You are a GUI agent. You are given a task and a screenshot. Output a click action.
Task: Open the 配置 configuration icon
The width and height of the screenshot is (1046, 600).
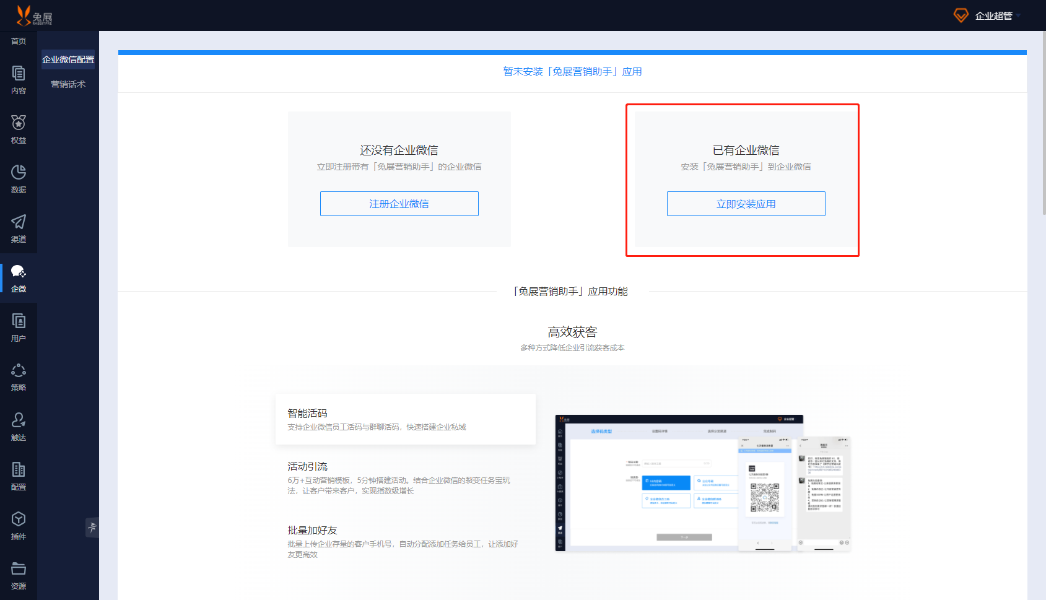(x=19, y=469)
